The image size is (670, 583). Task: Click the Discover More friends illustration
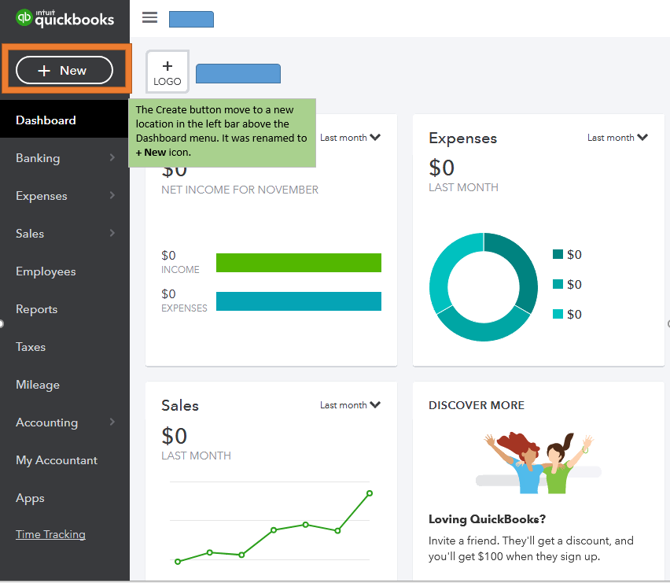click(539, 463)
